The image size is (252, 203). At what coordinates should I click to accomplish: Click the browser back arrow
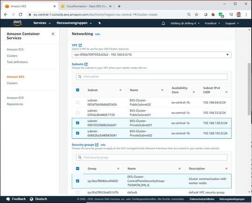pos(6,14)
